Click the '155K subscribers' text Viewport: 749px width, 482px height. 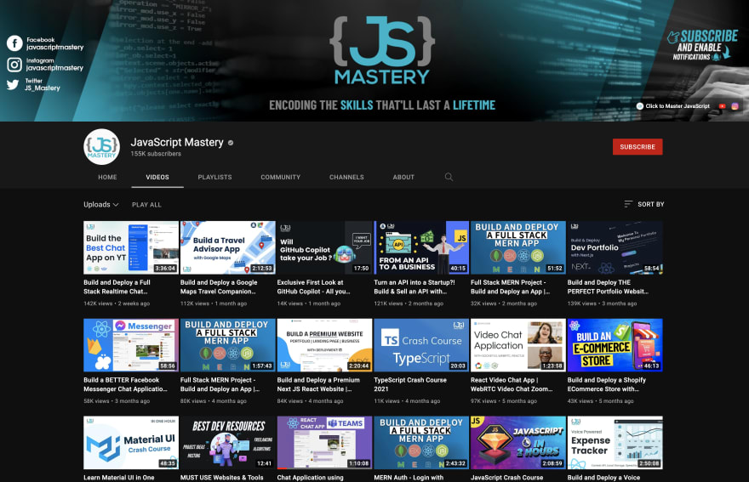(x=157, y=154)
